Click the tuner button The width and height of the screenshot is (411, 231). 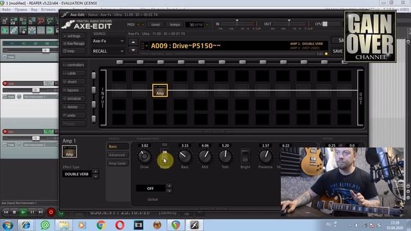tap(155, 24)
